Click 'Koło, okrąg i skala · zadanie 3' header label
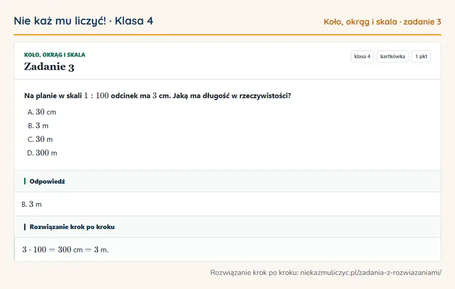This screenshot has width=455, height=289. pos(382,22)
